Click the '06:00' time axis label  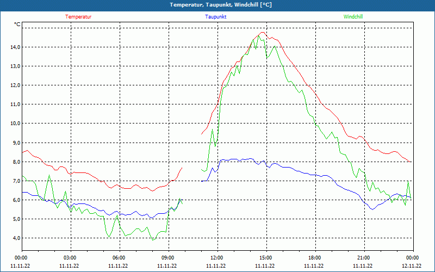119,258
